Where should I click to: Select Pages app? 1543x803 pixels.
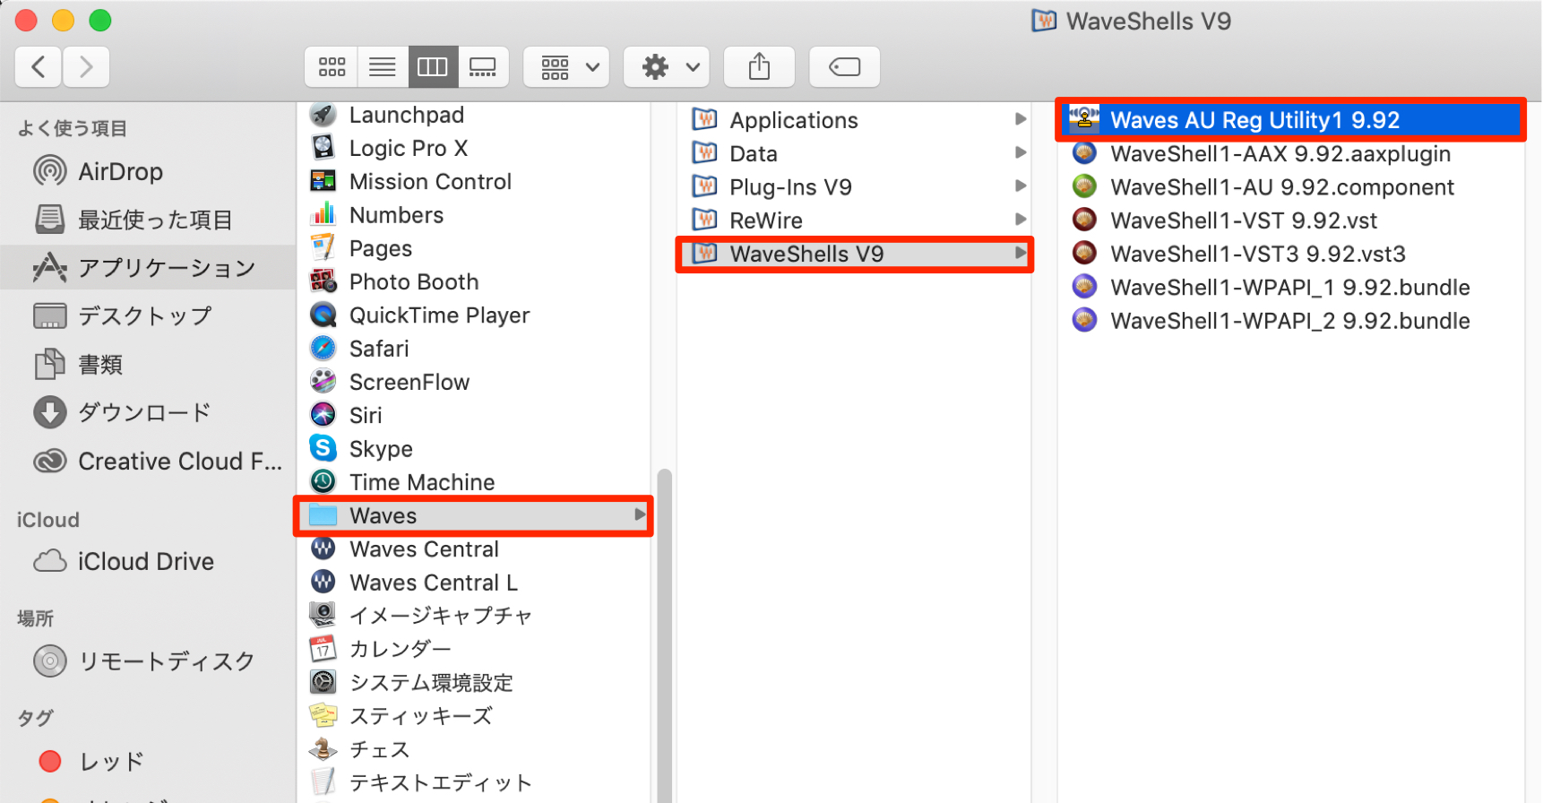point(475,248)
